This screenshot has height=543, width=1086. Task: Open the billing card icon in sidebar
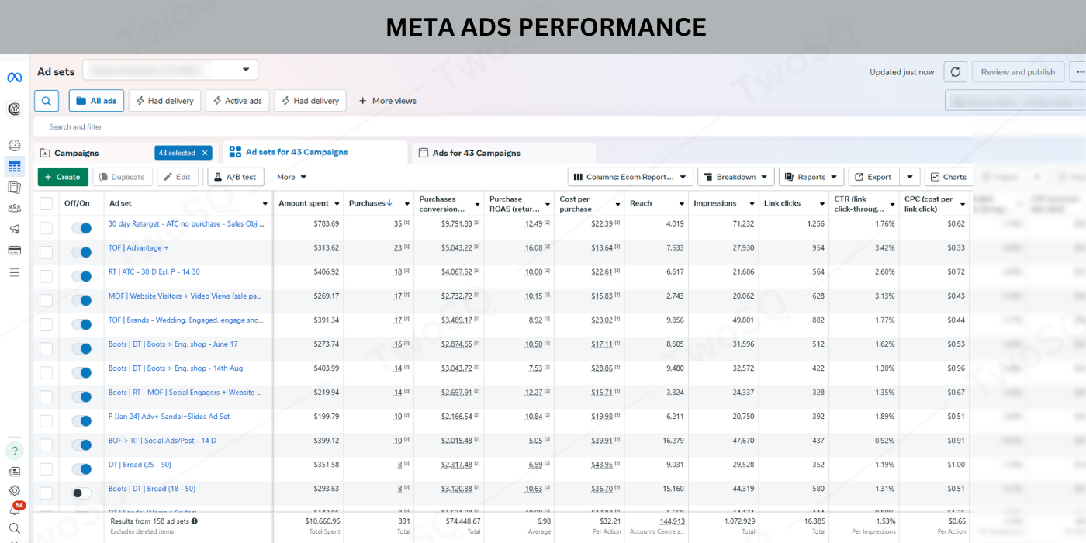click(x=14, y=250)
